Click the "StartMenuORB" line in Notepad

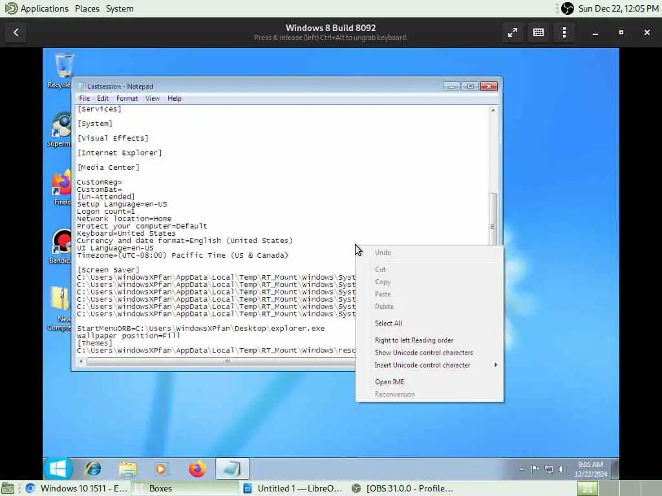pyautogui.click(x=201, y=328)
